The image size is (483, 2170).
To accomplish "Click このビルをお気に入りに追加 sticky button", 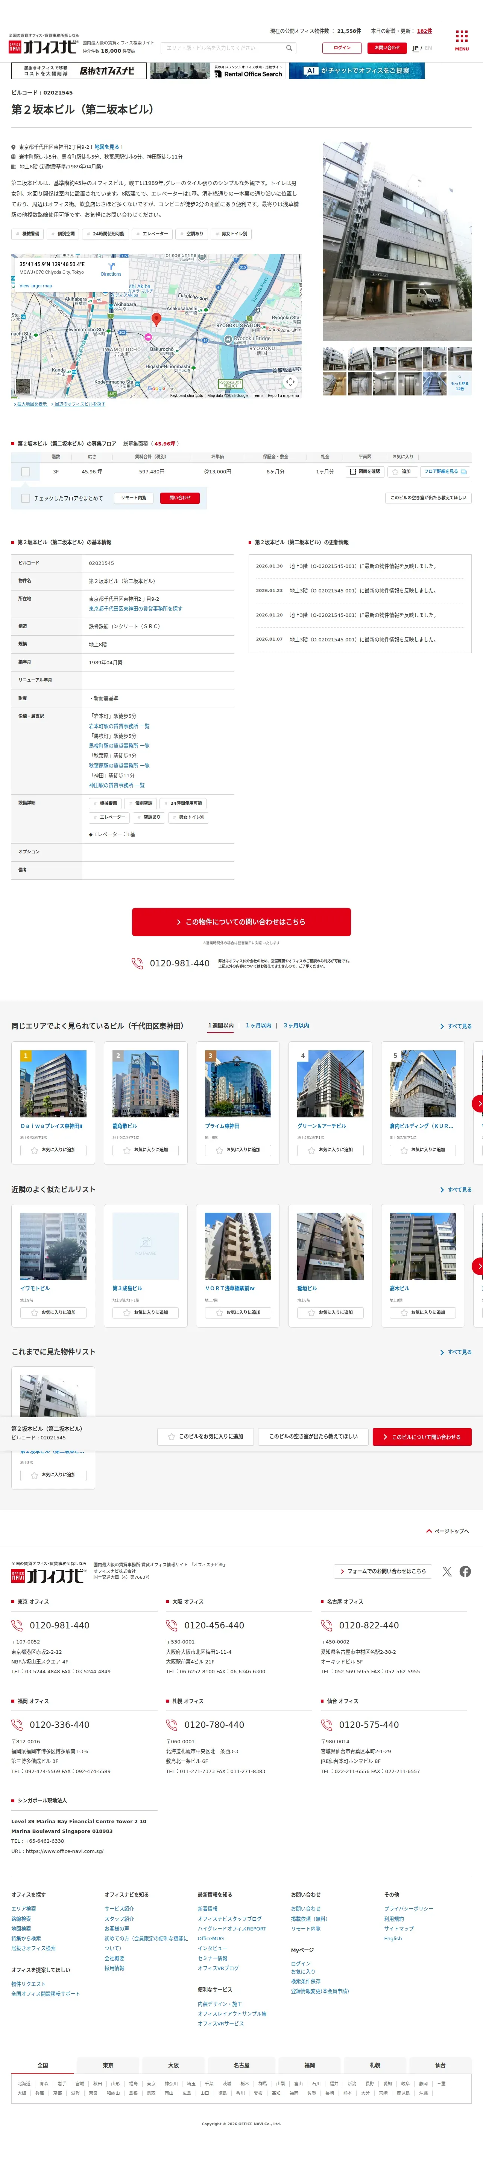I will click(206, 1436).
